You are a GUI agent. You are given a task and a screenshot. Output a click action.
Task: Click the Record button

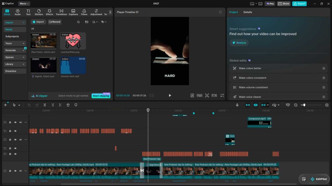click(55, 22)
